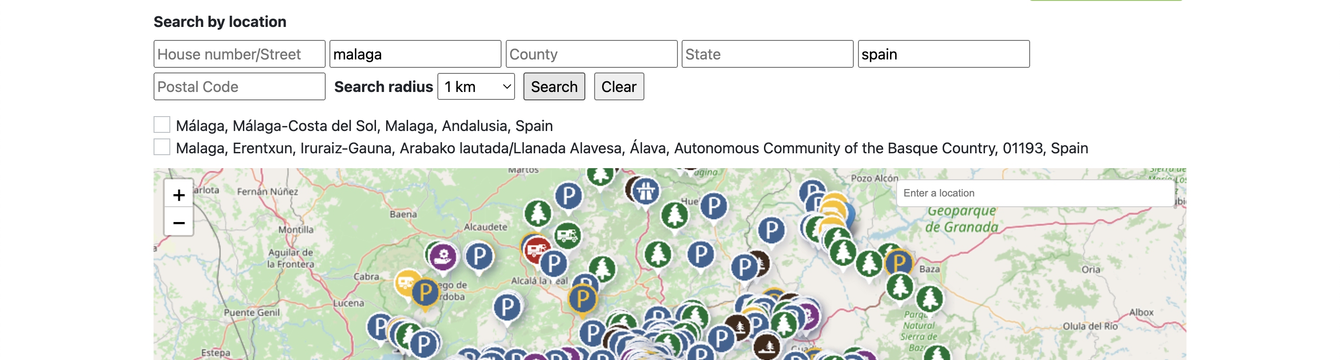The height and width of the screenshot is (360, 1340).
Task: Open the blue motorway bridge marker
Action: point(645,191)
